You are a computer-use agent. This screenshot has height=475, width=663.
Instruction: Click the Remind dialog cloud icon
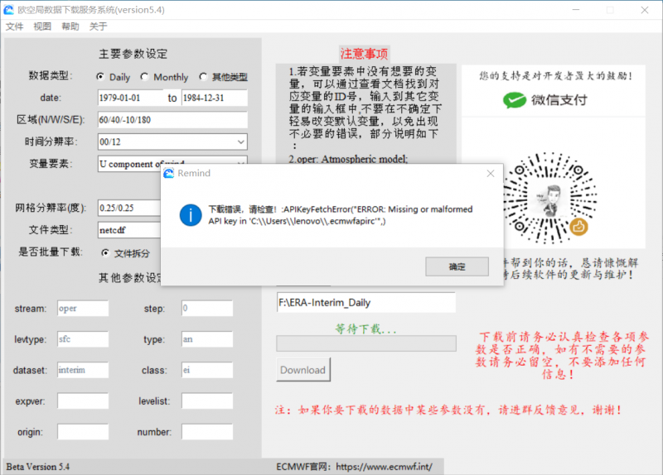pyautogui.click(x=169, y=174)
